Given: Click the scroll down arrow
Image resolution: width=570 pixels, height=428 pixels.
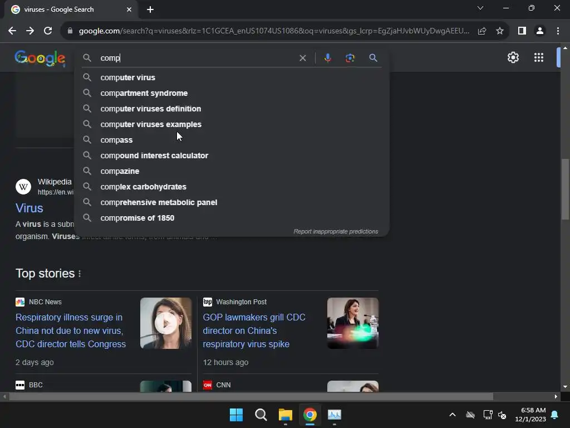Looking at the screenshot, I should [565, 387].
